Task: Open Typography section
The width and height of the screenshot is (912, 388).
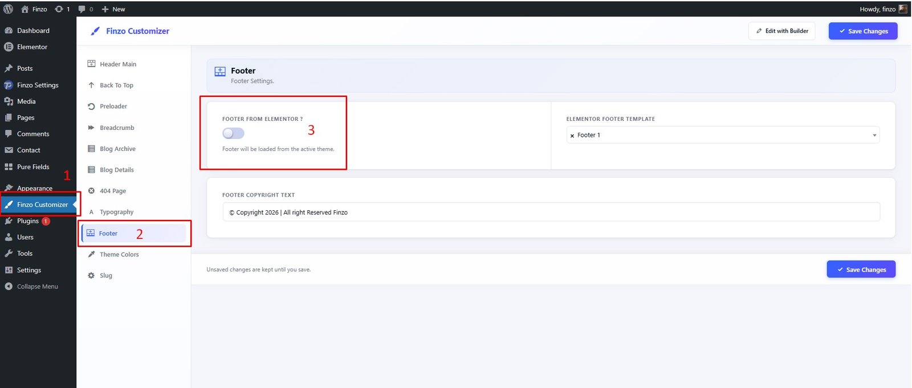Action: [134, 212]
